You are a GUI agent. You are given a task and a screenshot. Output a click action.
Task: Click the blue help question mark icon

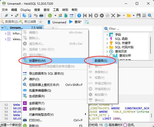tap(79, 16)
